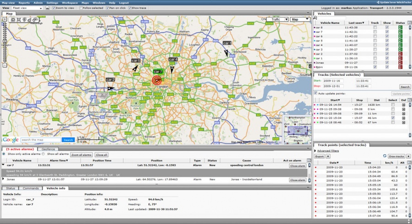The image size is (412, 224).
Task: Open the Fleet view dropdown
Action: (x=27, y=8)
